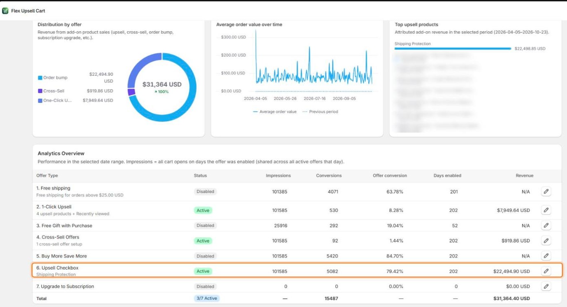Screen dimensions: 567x307
Task: Click the Offer conversion column header
Action: coord(390,176)
